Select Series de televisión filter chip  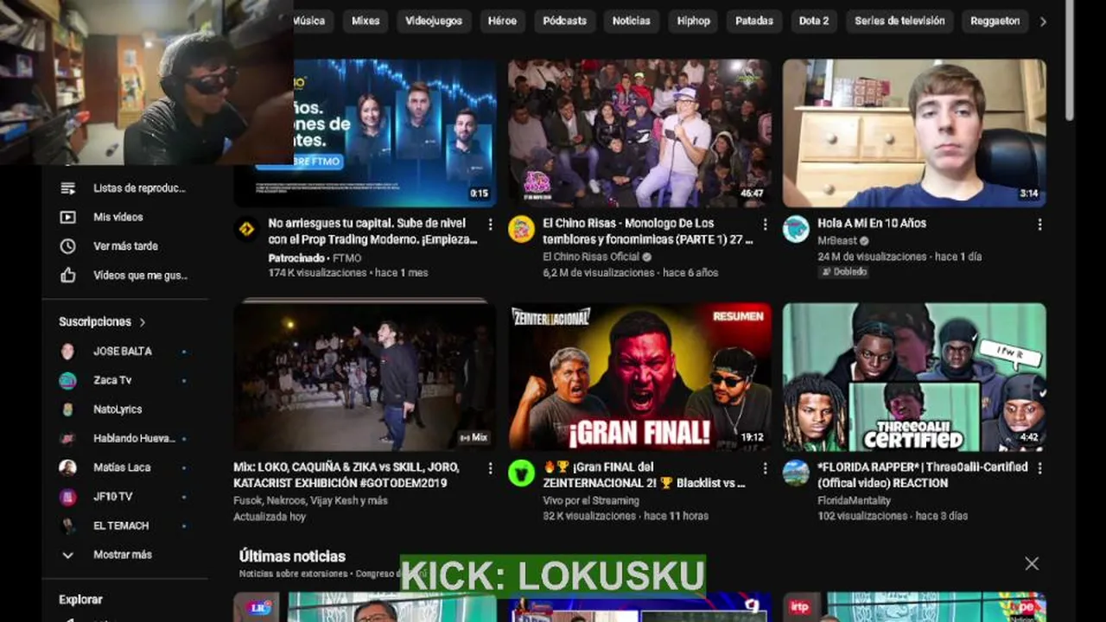899,21
